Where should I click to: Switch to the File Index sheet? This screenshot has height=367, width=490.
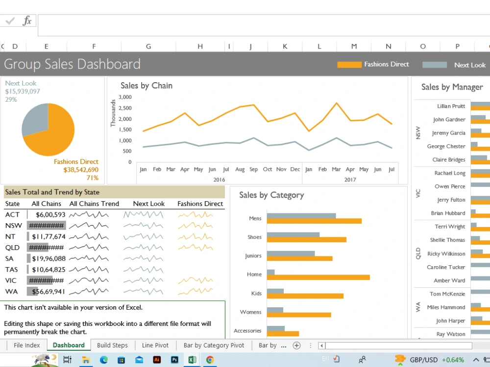tap(26, 345)
